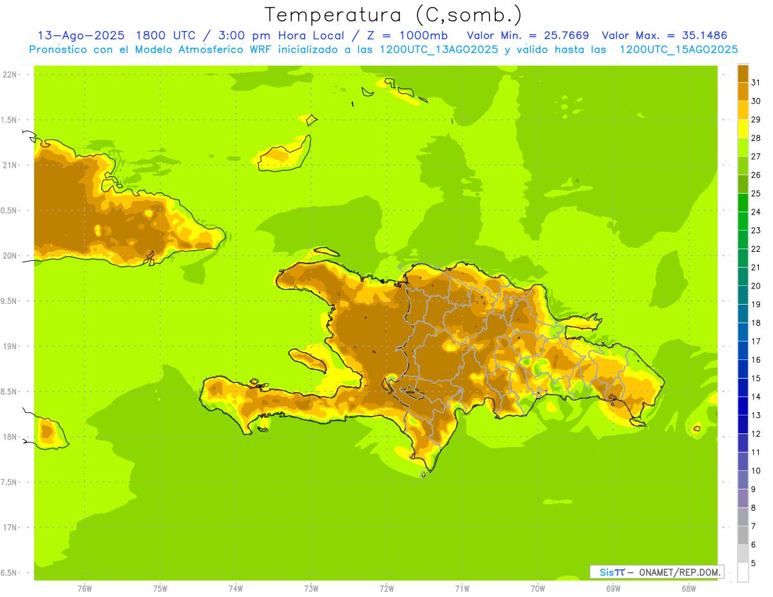Viewport: 773px width, 597px height.
Task: Click the "75W" longitude axis label
Action: pyautogui.click(x=160, y=588)
